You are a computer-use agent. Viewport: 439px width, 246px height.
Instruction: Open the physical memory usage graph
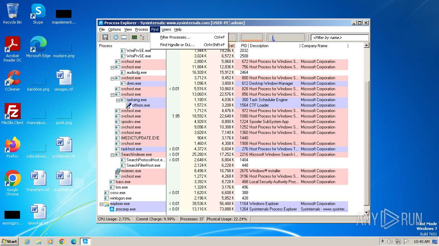[x=252, y=37]
